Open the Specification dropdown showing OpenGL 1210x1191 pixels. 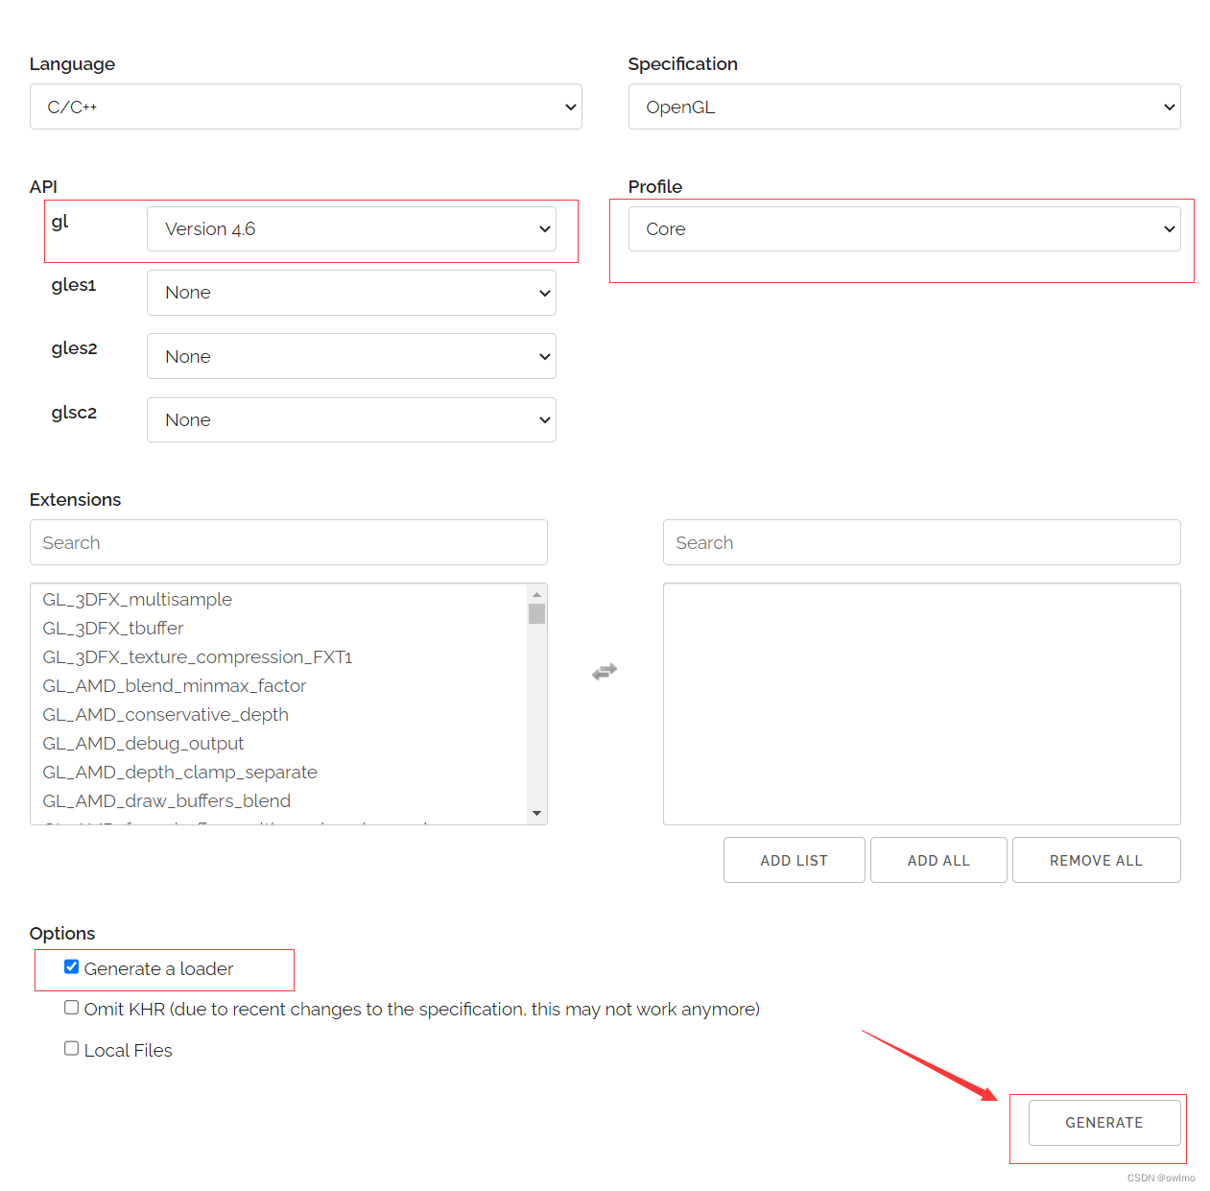tap(903, 107)
